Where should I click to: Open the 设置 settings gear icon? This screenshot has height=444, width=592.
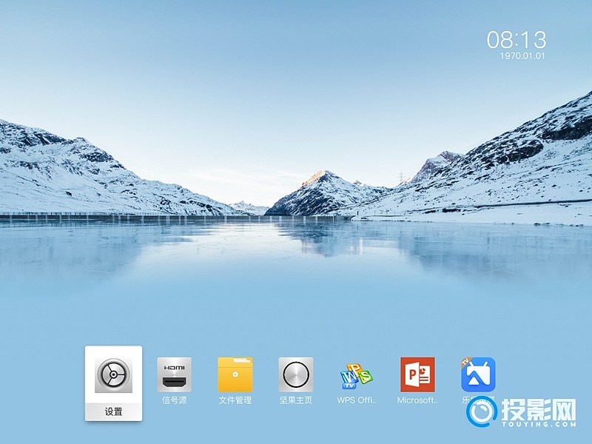113,374
